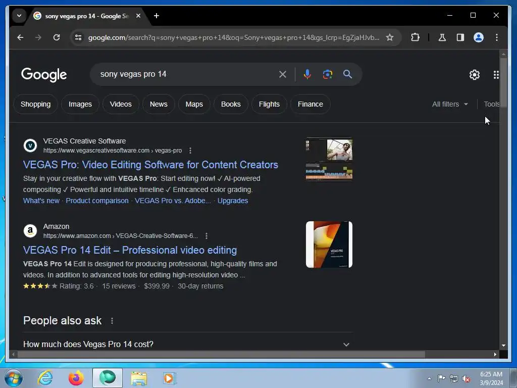Open a new tab with plus button
Image resolution: width=517 pixels, height=388 pixels.
coord(157,16)
